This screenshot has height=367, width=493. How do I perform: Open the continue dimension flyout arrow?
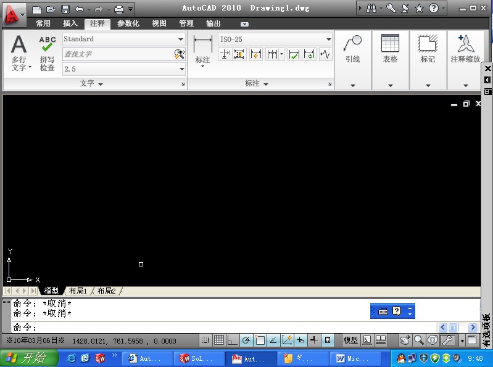point(282,54)
